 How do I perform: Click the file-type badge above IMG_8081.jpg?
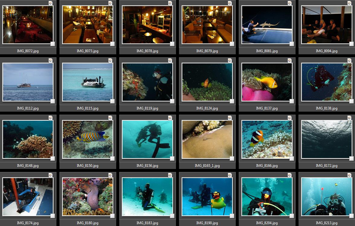[289, 3]
